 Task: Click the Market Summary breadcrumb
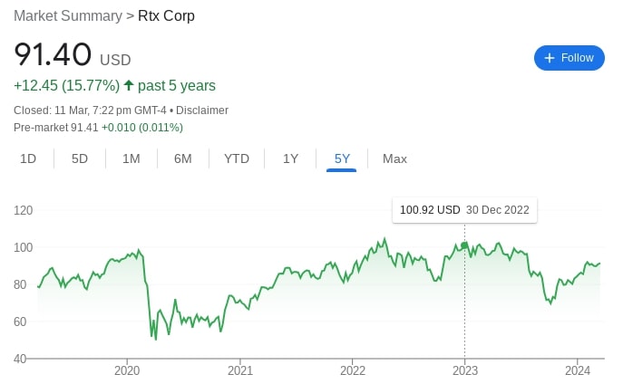point(68,16)
